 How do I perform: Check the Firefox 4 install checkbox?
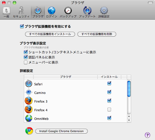(109, 110)
